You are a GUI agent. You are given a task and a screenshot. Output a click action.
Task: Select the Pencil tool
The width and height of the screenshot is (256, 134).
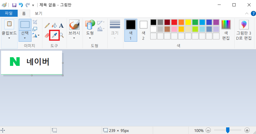click(47, 25)
